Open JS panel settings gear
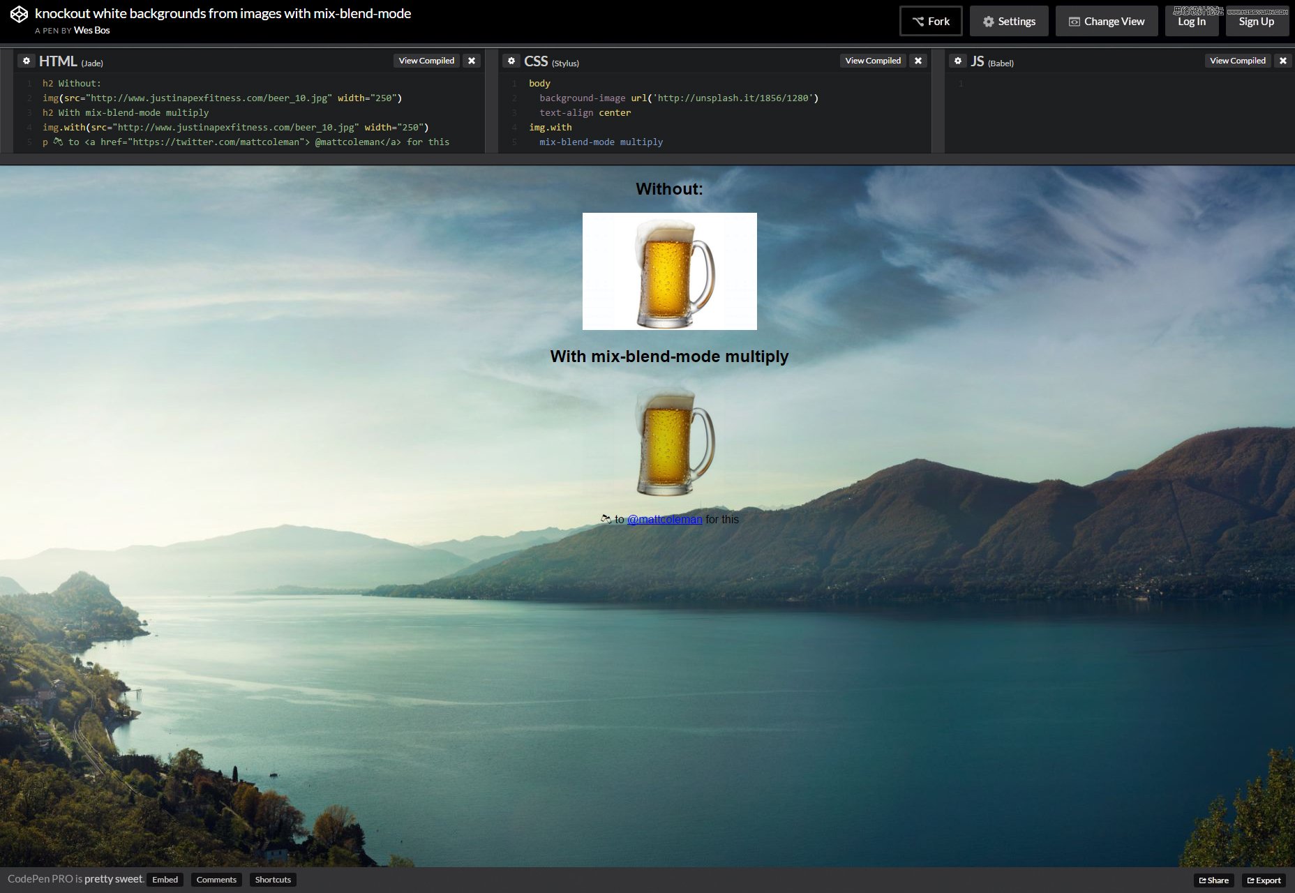Image resolution: width=1295 pixels, height=893 pixels. tap(958, 61)
